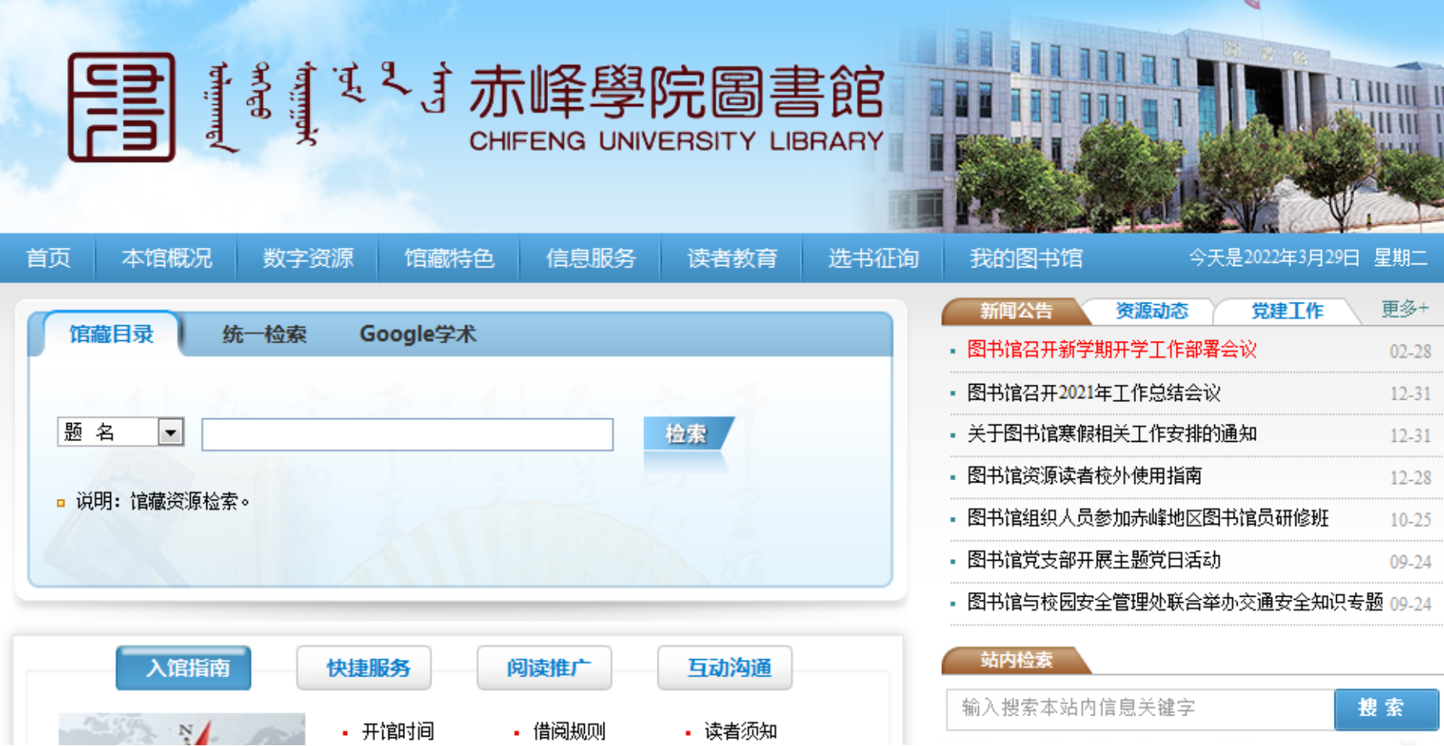Go to 首页 in navigation bar

pyautogui.click(x=48, y=258)
